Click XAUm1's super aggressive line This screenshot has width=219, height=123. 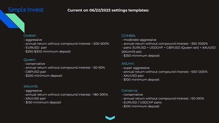(135, 68)
